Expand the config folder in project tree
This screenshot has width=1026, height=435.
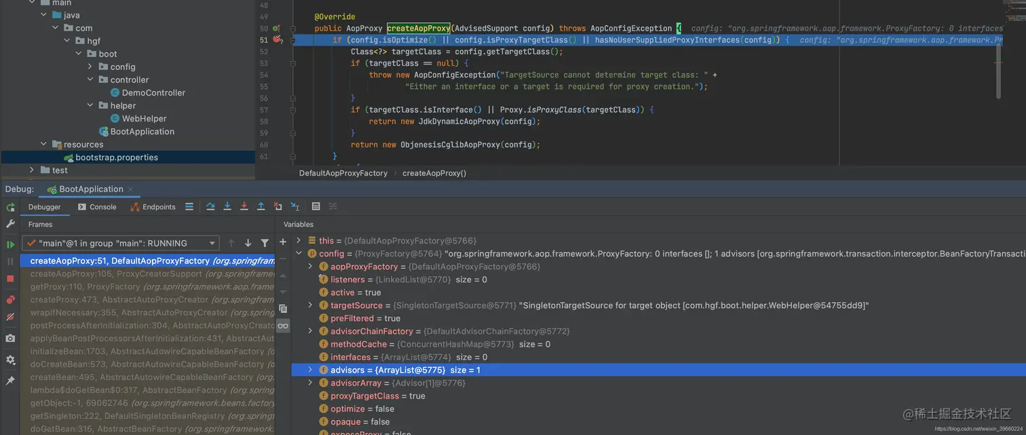(x=90, y=67)
